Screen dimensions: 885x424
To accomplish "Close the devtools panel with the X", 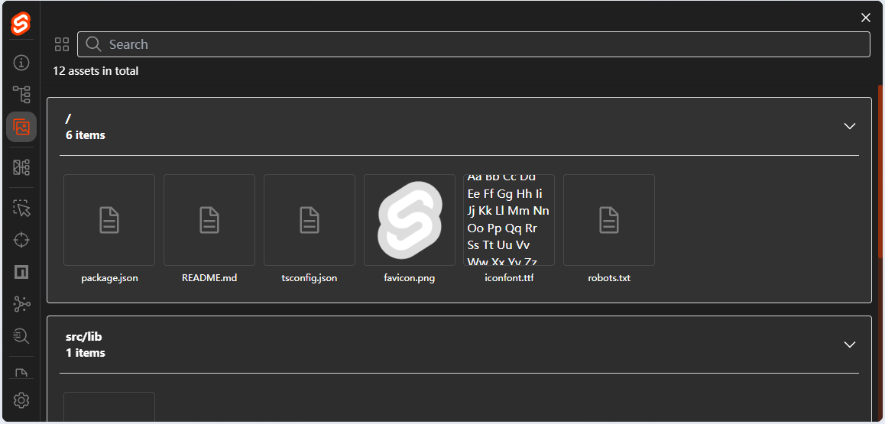I will point(866,18).
